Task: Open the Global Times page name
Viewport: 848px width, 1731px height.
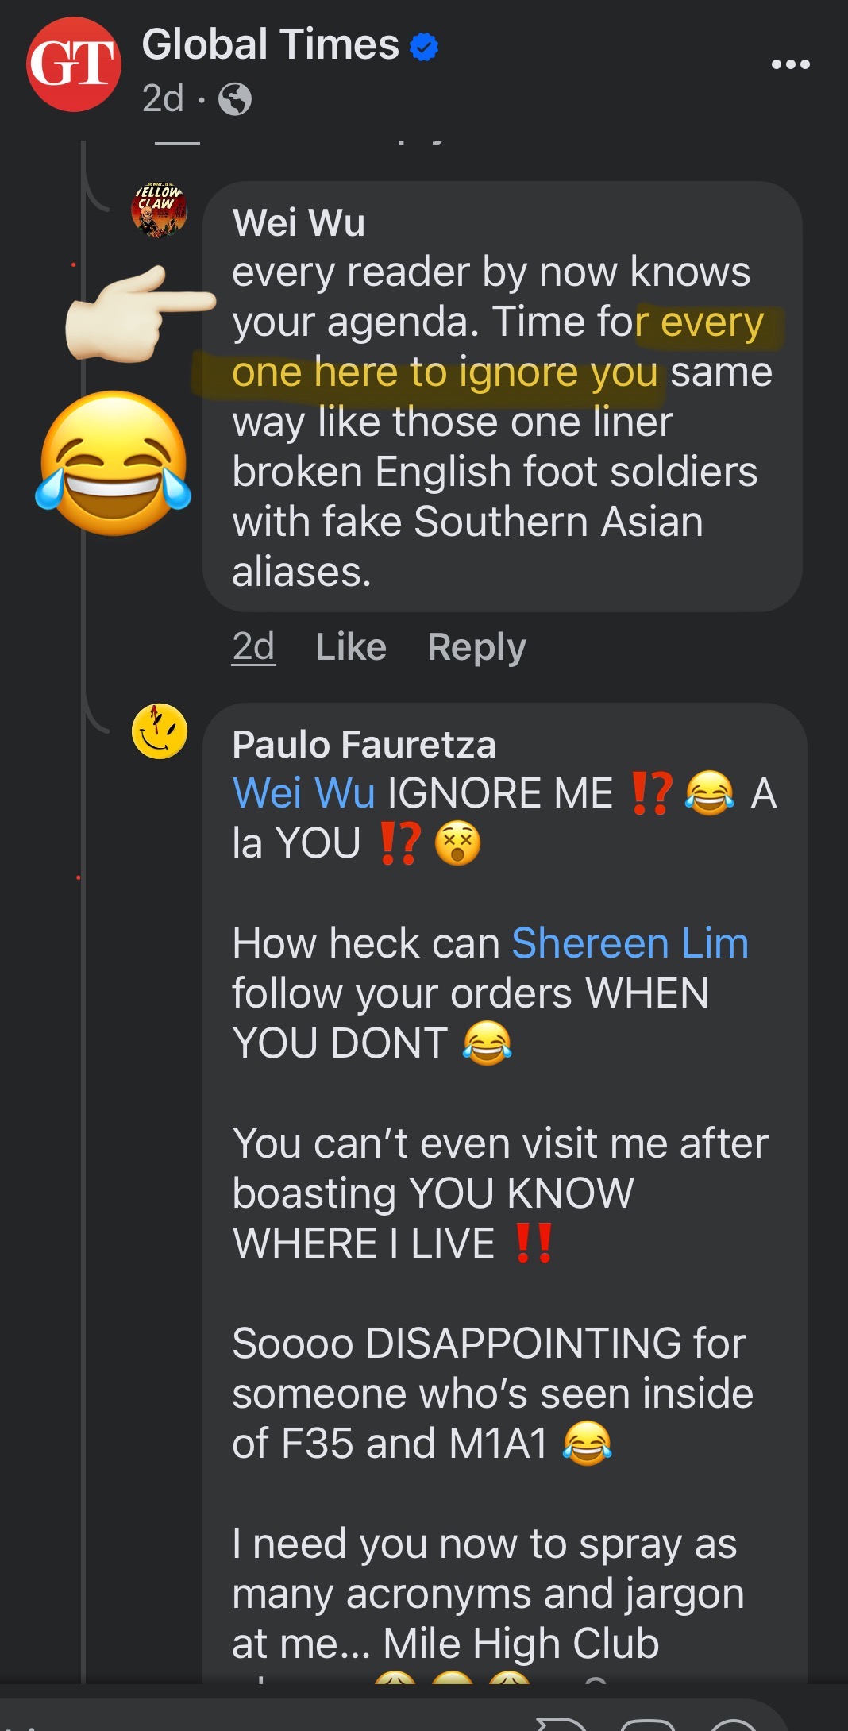Action: (270, 44)
